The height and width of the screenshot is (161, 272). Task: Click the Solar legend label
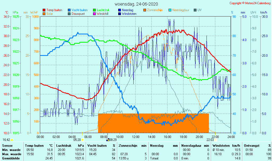[x=50, y=14]
